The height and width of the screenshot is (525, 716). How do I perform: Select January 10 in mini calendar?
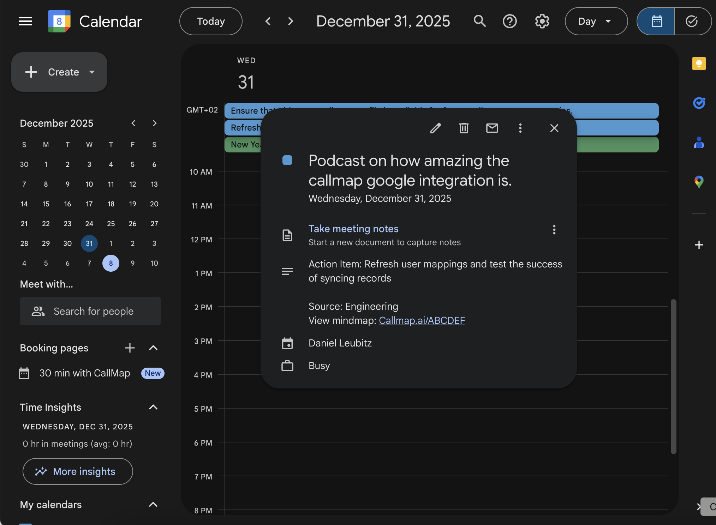pos(154,263)
